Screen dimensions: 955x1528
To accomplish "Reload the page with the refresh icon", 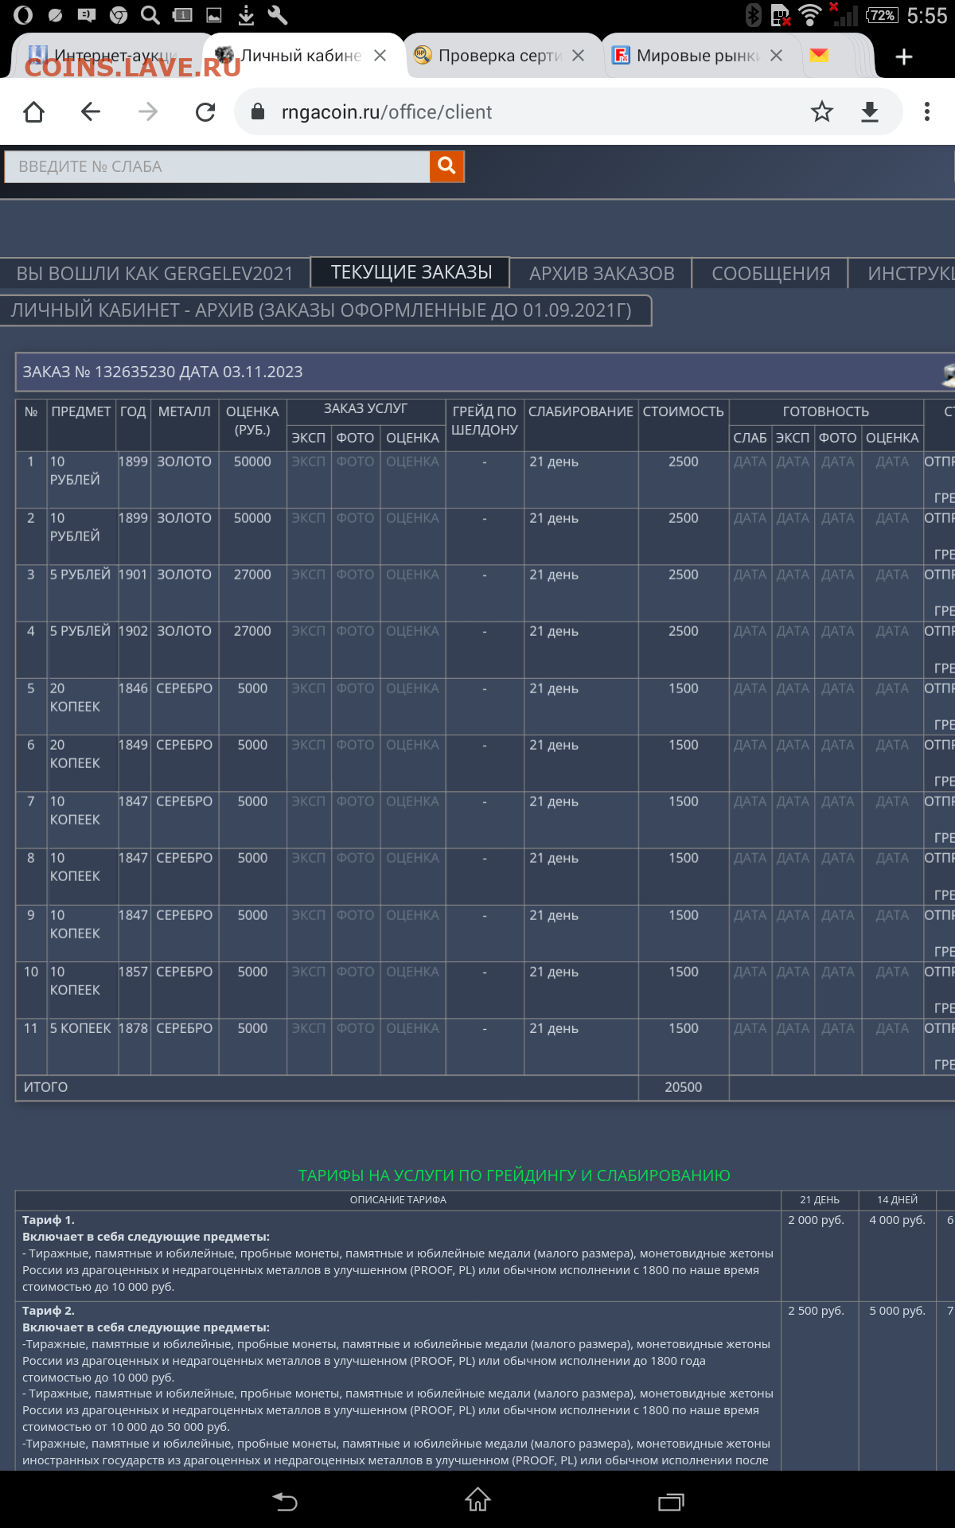I will pos(205,112).
